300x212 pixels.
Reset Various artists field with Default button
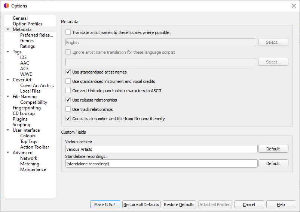click(273, 149)
